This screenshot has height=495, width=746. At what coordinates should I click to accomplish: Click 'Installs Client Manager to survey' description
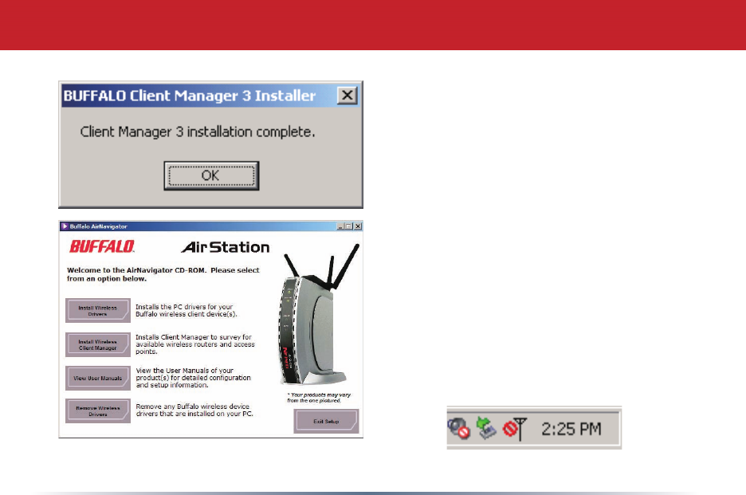pyautogui.click(x=195, y=344)
